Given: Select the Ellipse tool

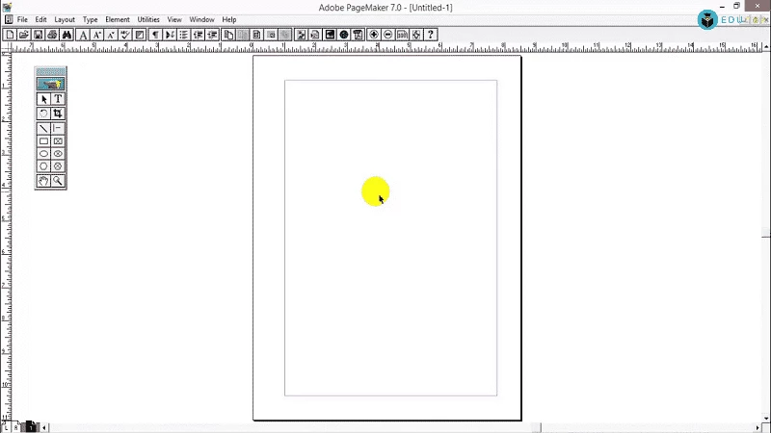Looking at the screenshot, I should [x=43, y=154].
